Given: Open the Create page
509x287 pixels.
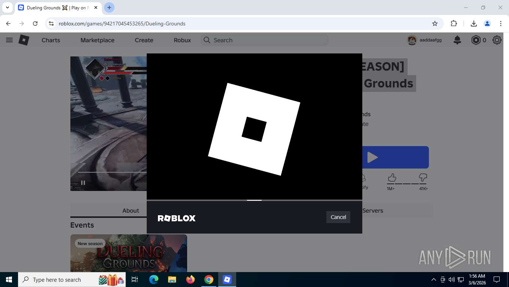Looking at the screenshot, I should [x=144, y=40].
